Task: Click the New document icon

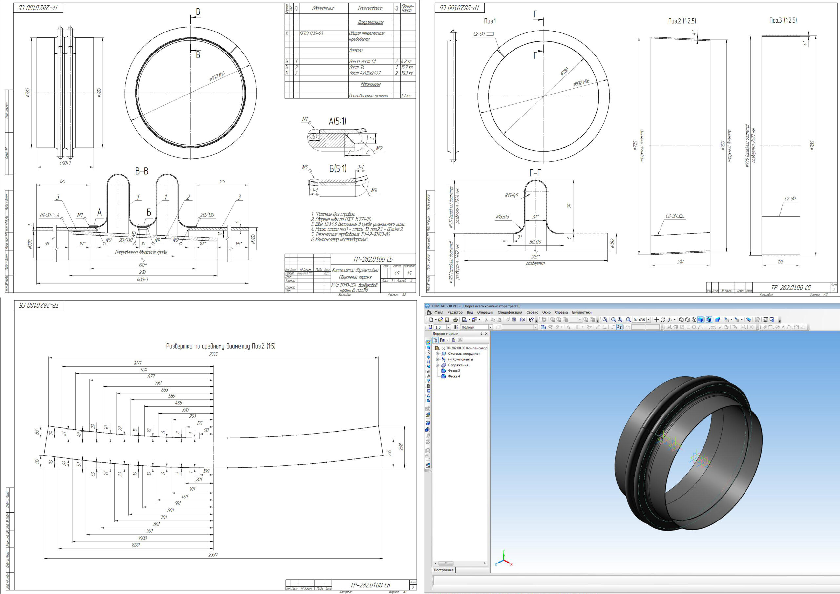Action: pos(431,320)
